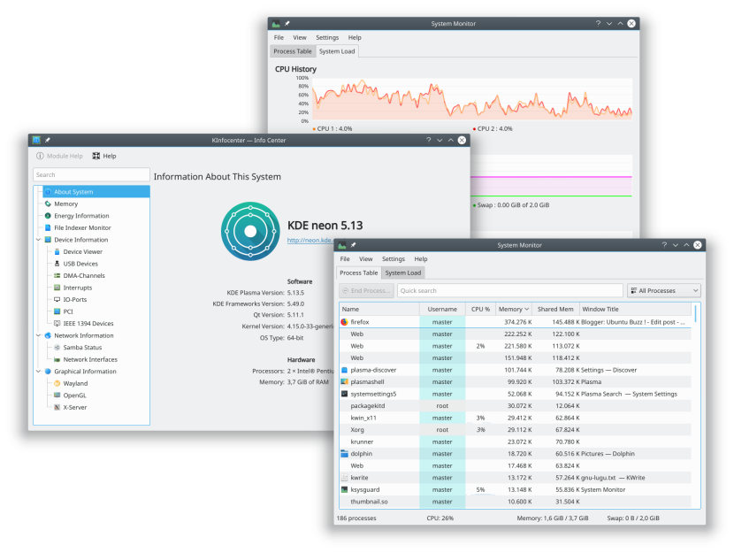This screenshot has height=553, width=734.
Task: Open the Settings menu in System Monitor
Action: pos(393,258)
